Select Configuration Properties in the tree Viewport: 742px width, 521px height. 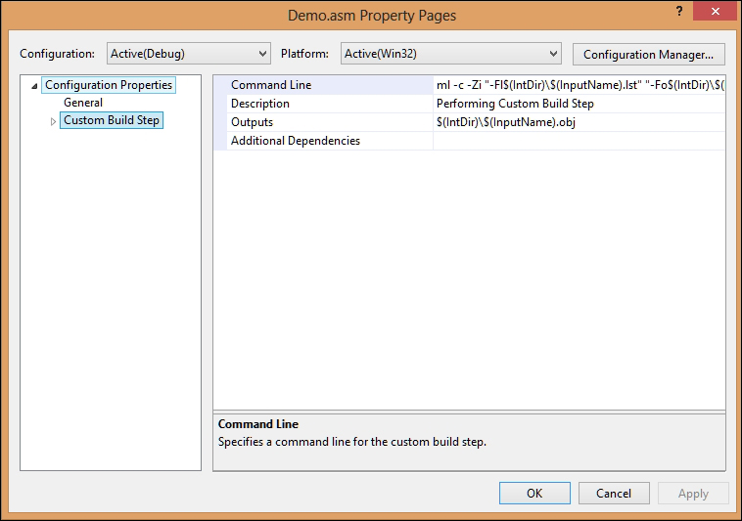(x=108, y=85)
